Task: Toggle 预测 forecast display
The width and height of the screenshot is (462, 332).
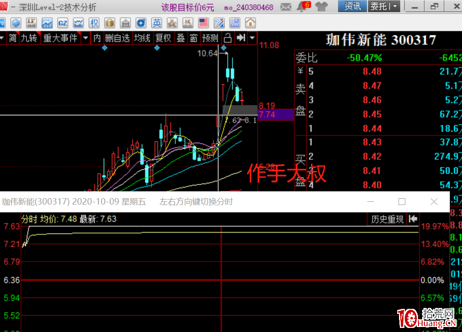Action: pyautogui.click(x=210, y=38)
